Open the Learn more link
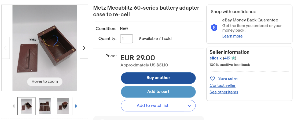This screenshot has height=120, width=294. (x=232, y=36)
